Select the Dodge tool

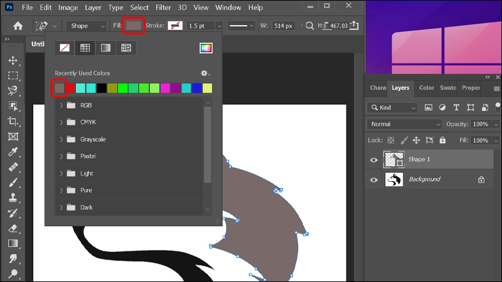13,273
